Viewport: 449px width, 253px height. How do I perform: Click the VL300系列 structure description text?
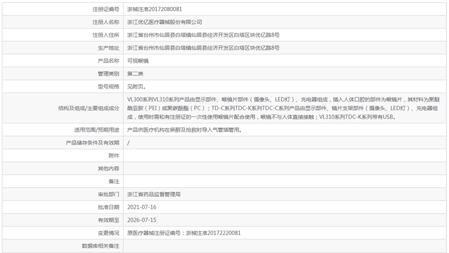284,108
